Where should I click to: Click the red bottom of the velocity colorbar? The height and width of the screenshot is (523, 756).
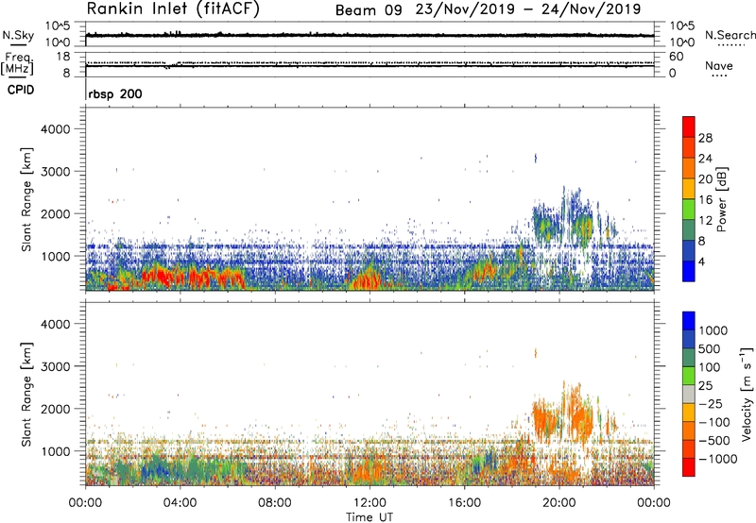click(689, 467)
